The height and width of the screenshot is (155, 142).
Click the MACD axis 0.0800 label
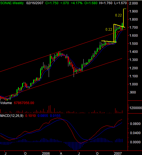click(135, 124)
